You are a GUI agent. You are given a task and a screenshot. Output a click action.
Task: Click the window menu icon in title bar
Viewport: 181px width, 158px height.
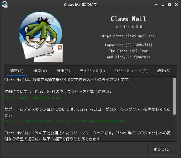[x=5, y=5]
